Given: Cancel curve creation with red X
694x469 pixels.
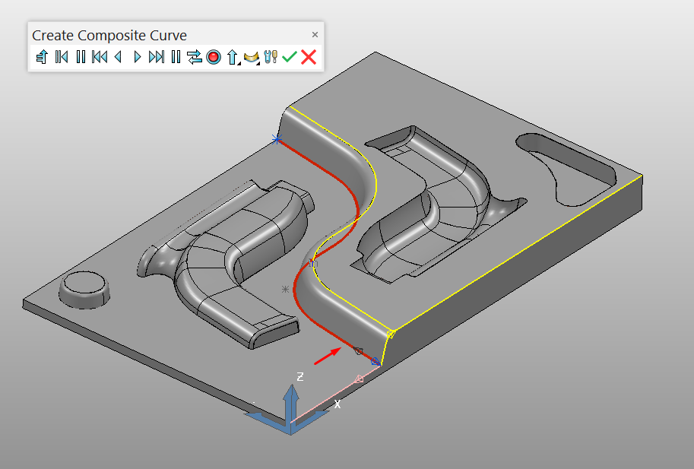Looking at the screenshot, I should (x=309, y=56).
